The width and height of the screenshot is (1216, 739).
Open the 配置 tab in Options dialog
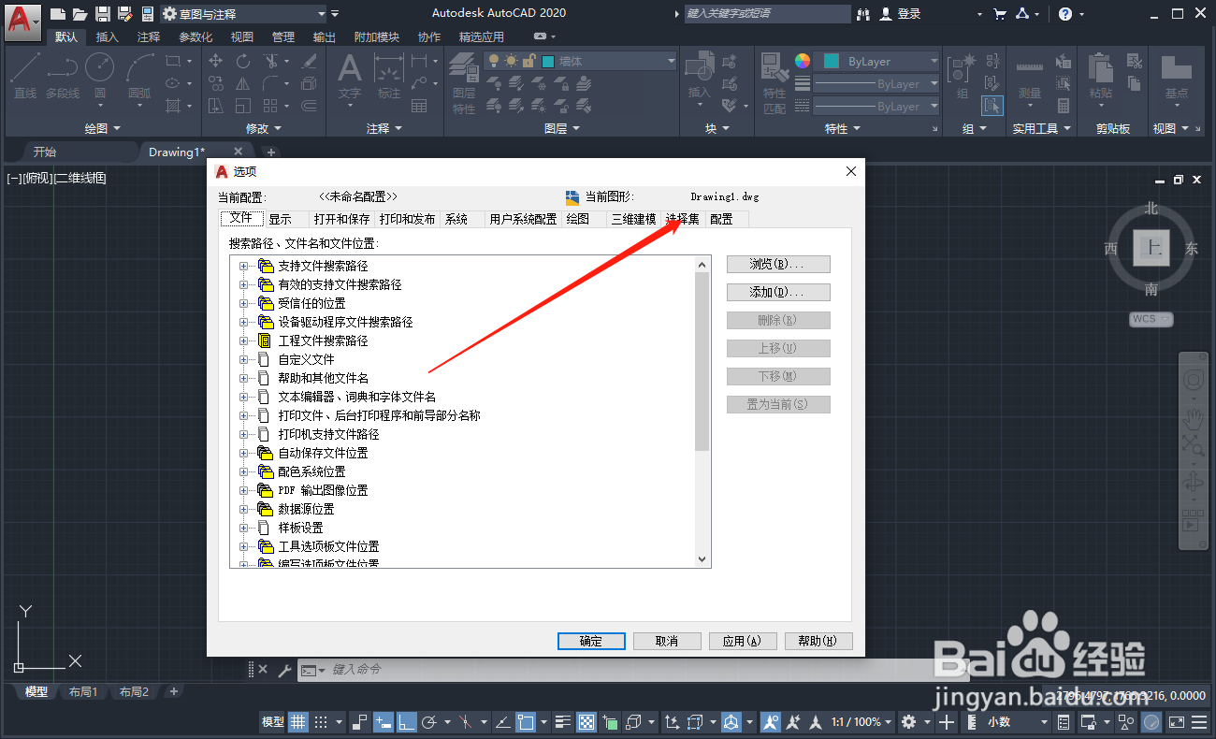click(721, 219)
